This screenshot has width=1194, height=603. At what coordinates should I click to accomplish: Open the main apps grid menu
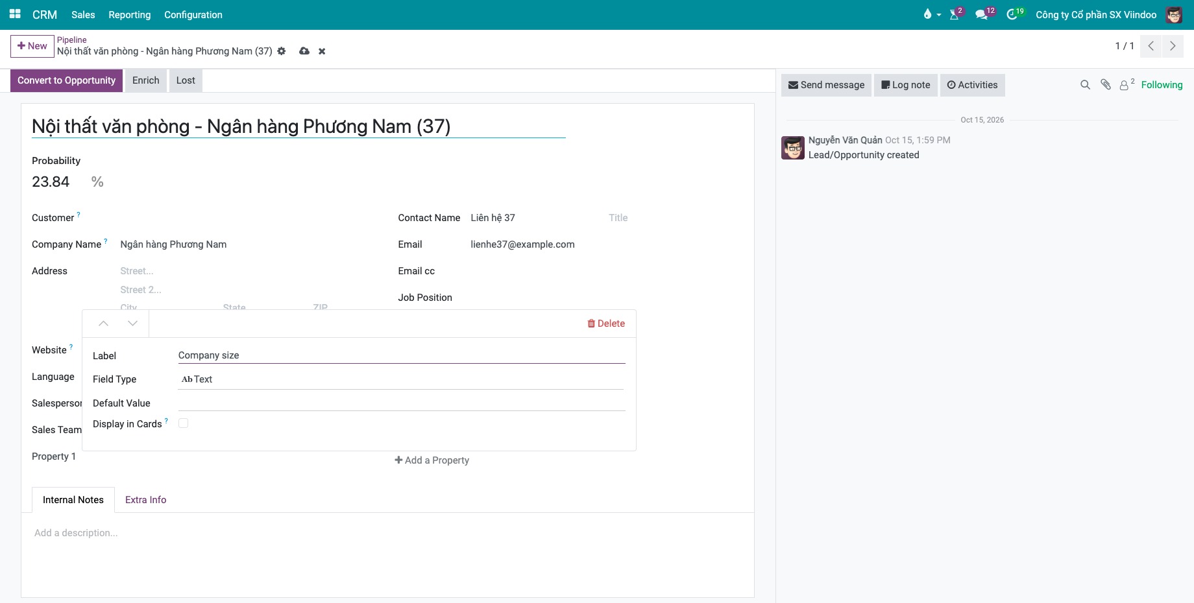[x=15, y=14]
